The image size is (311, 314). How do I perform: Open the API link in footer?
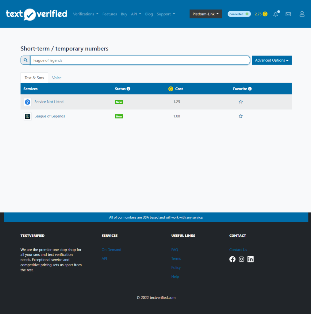[x=104, y=258]
